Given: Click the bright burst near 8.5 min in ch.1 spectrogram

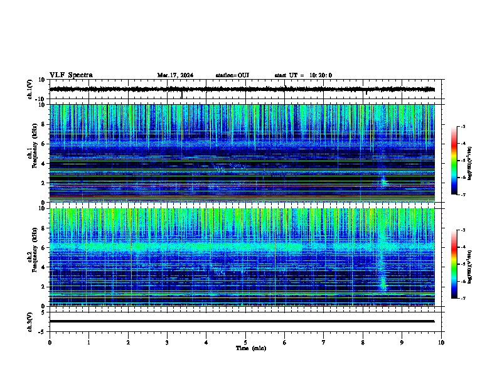Looking at the screenshot, I should pos(384,181).
